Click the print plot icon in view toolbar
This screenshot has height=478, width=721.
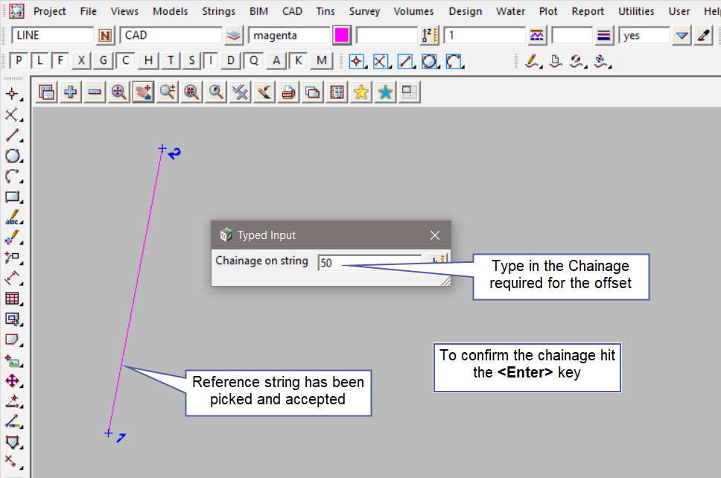(289, 92)
